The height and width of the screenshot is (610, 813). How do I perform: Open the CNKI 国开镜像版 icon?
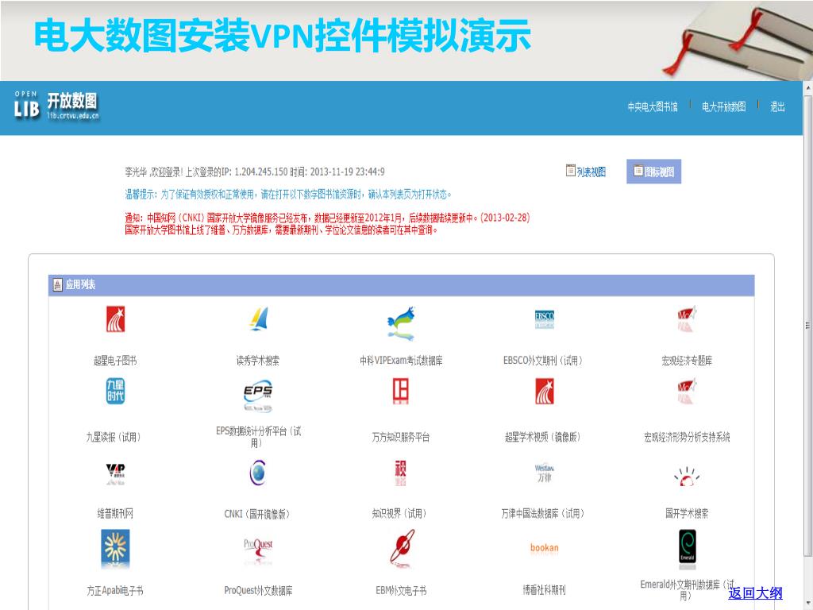point(258,473)
